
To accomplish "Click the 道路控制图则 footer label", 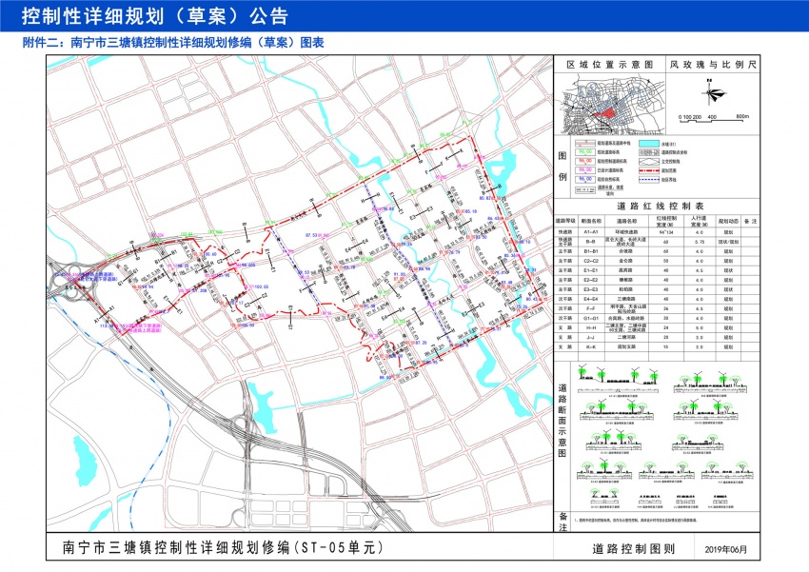I will click(x=633, y=549).
